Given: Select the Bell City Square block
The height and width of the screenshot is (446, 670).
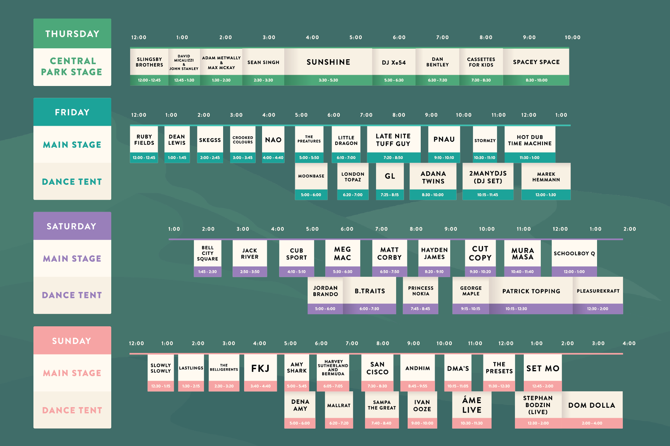Looking at the screenshot, I should click(x=207, y=258).
